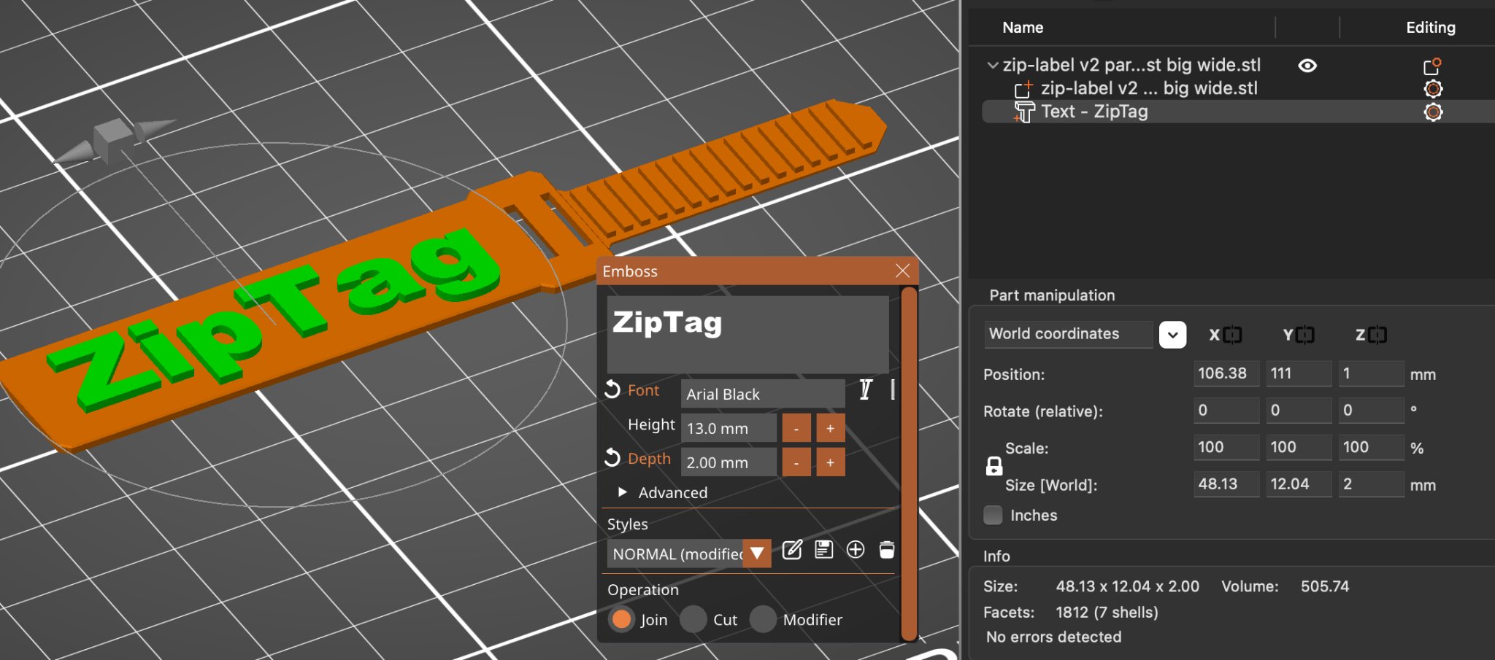This screenshot has width=1495, height=660.
Task: Delete the current style with trash icon
Action: (x=887, y=550)
